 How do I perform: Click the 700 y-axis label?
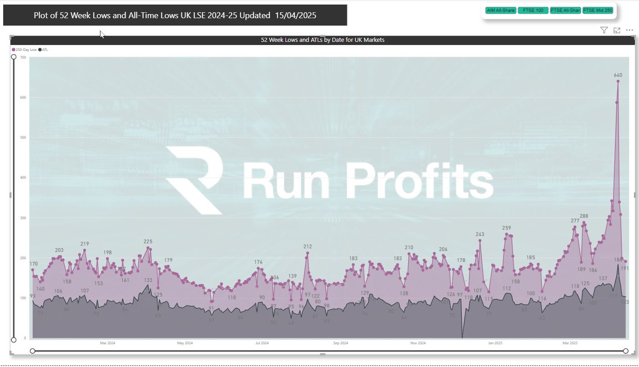23,57
